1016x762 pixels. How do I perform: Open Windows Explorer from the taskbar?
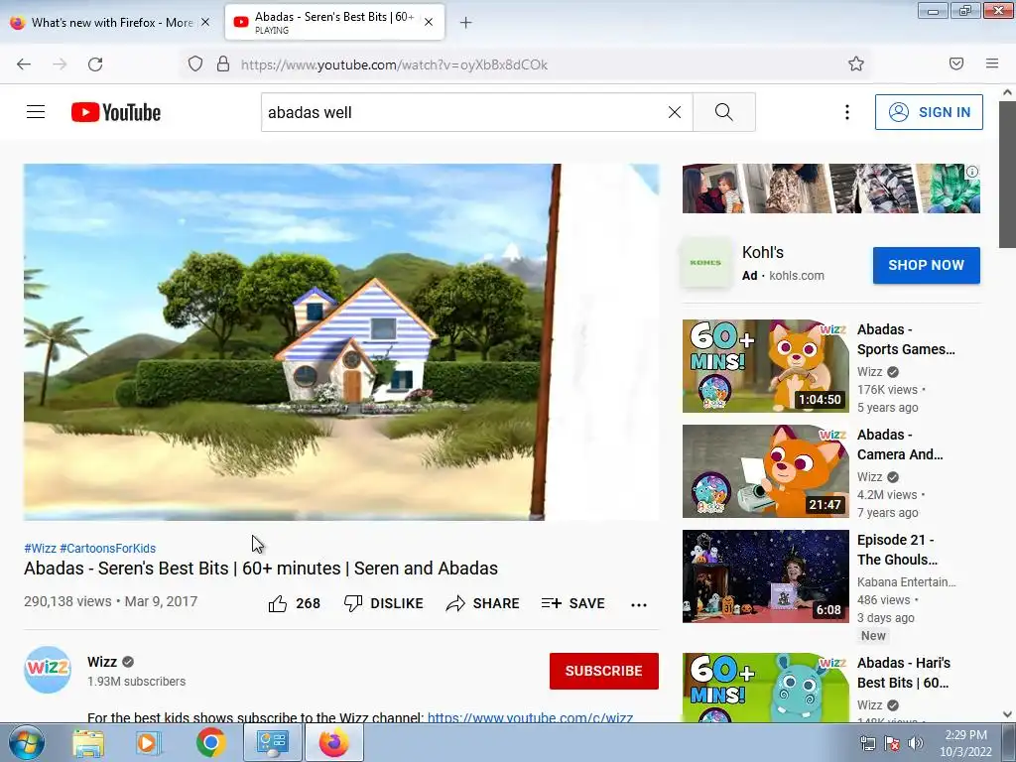[88, 743]
